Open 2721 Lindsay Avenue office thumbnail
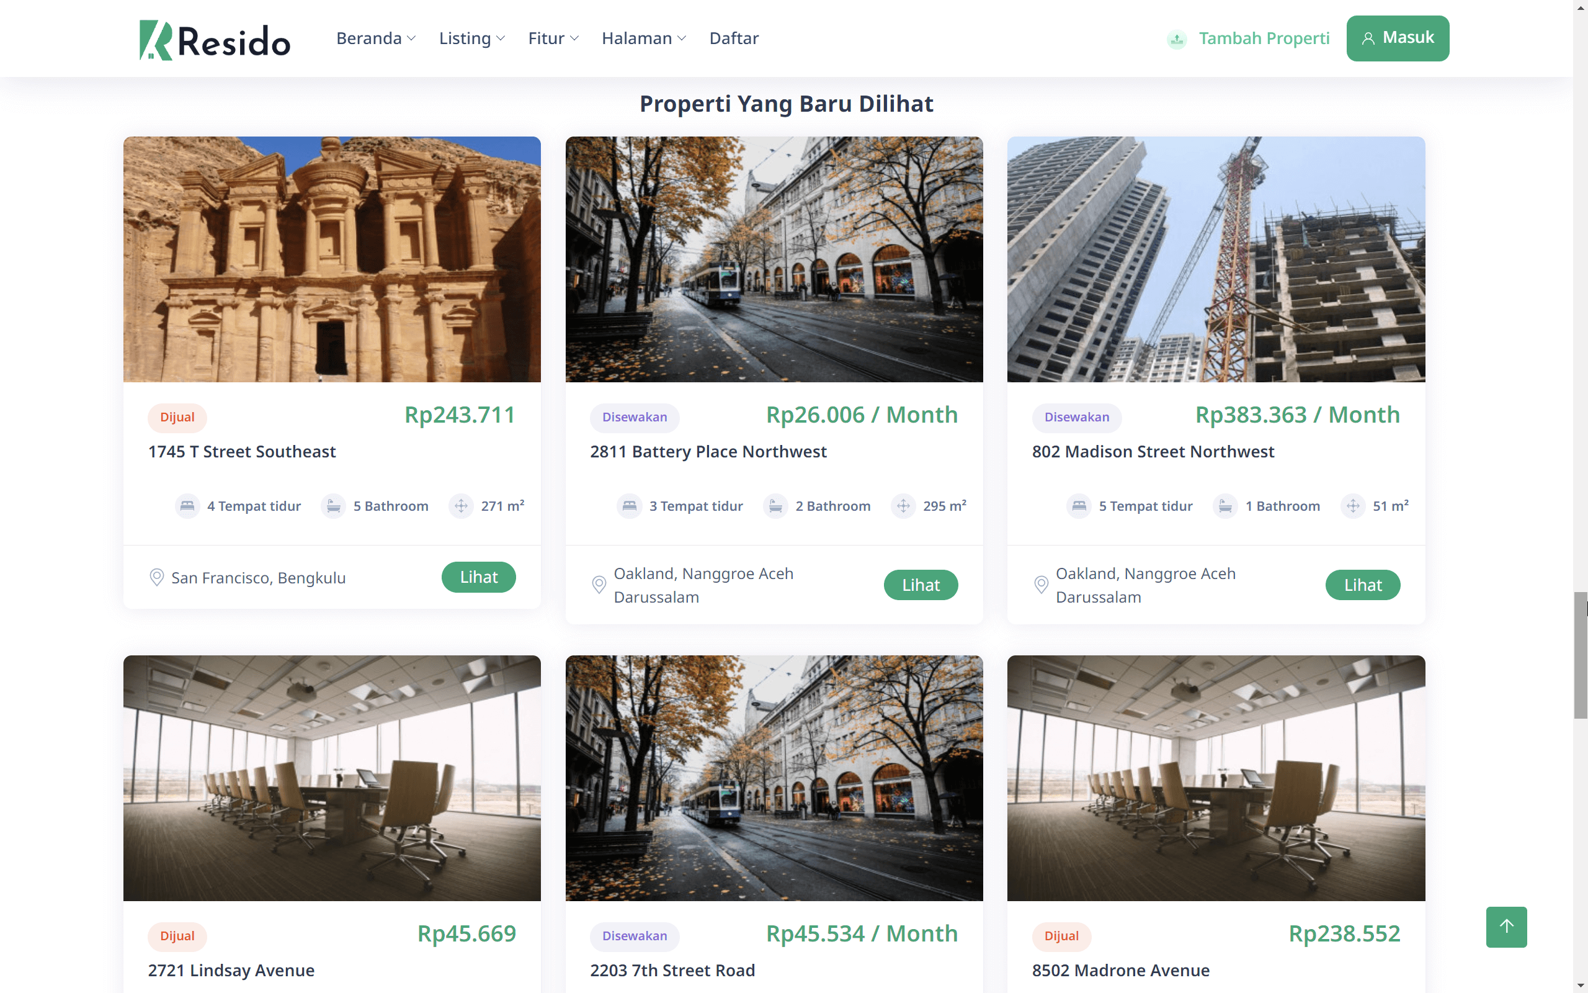The width and height of the screenshot is (1588, 993). click(x=332, y=778)
